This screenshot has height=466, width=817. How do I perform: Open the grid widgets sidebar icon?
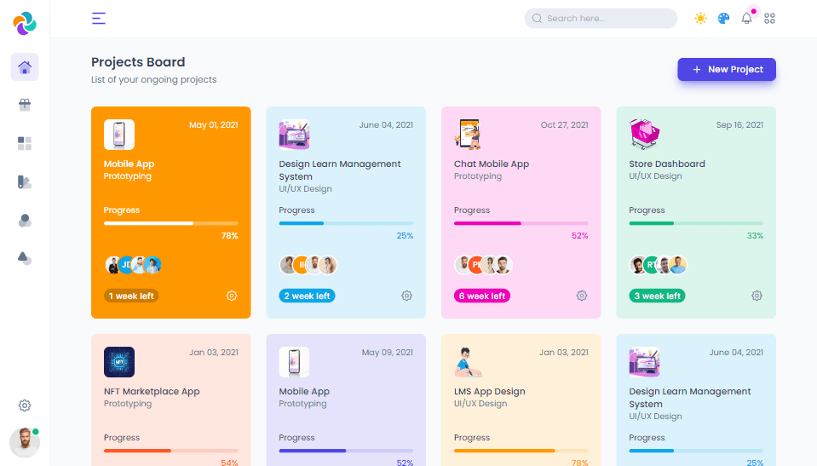pyautogui.click(x=25, y=143)
